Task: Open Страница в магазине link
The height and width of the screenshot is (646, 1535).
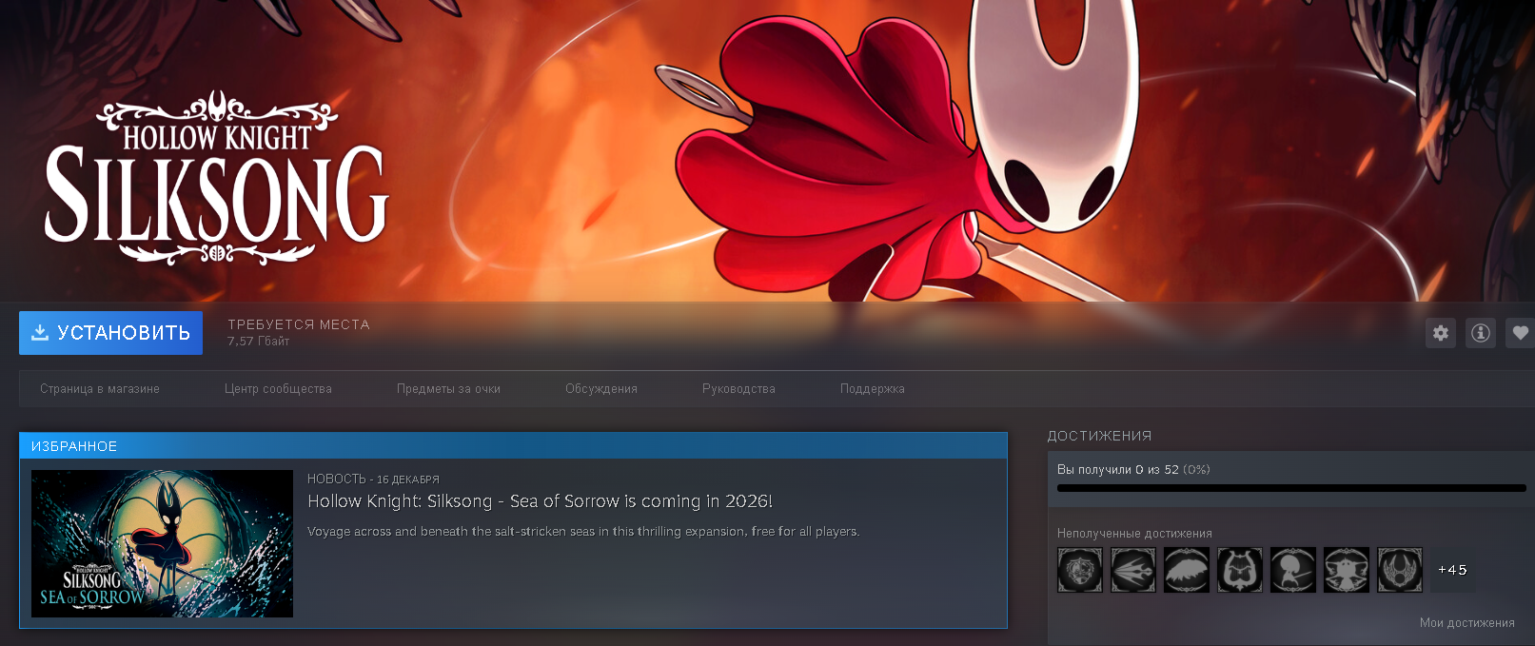Action: click(100, 389)
